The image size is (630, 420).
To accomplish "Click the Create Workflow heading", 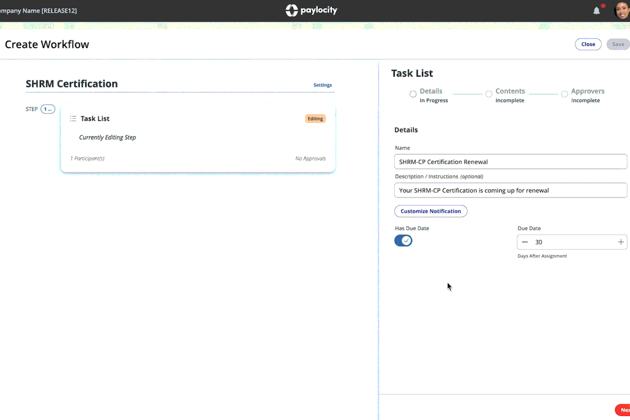I will pyautogui.click(x=47, y=44).
